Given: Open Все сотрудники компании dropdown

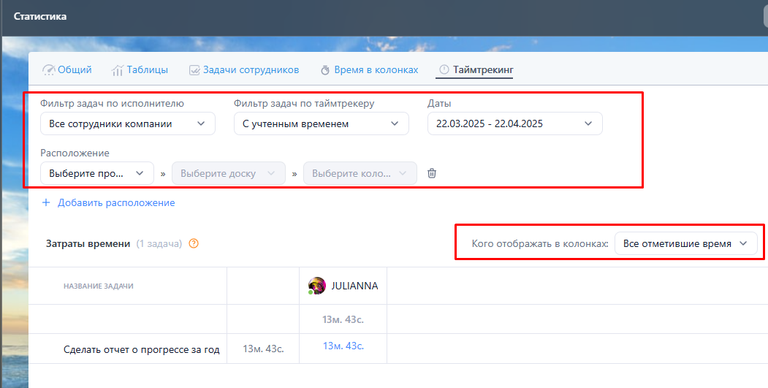Looking at the screenshot, I should point(128,123).
